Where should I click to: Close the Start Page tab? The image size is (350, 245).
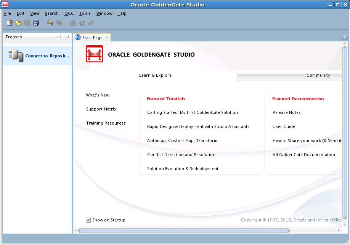point(107,37)
